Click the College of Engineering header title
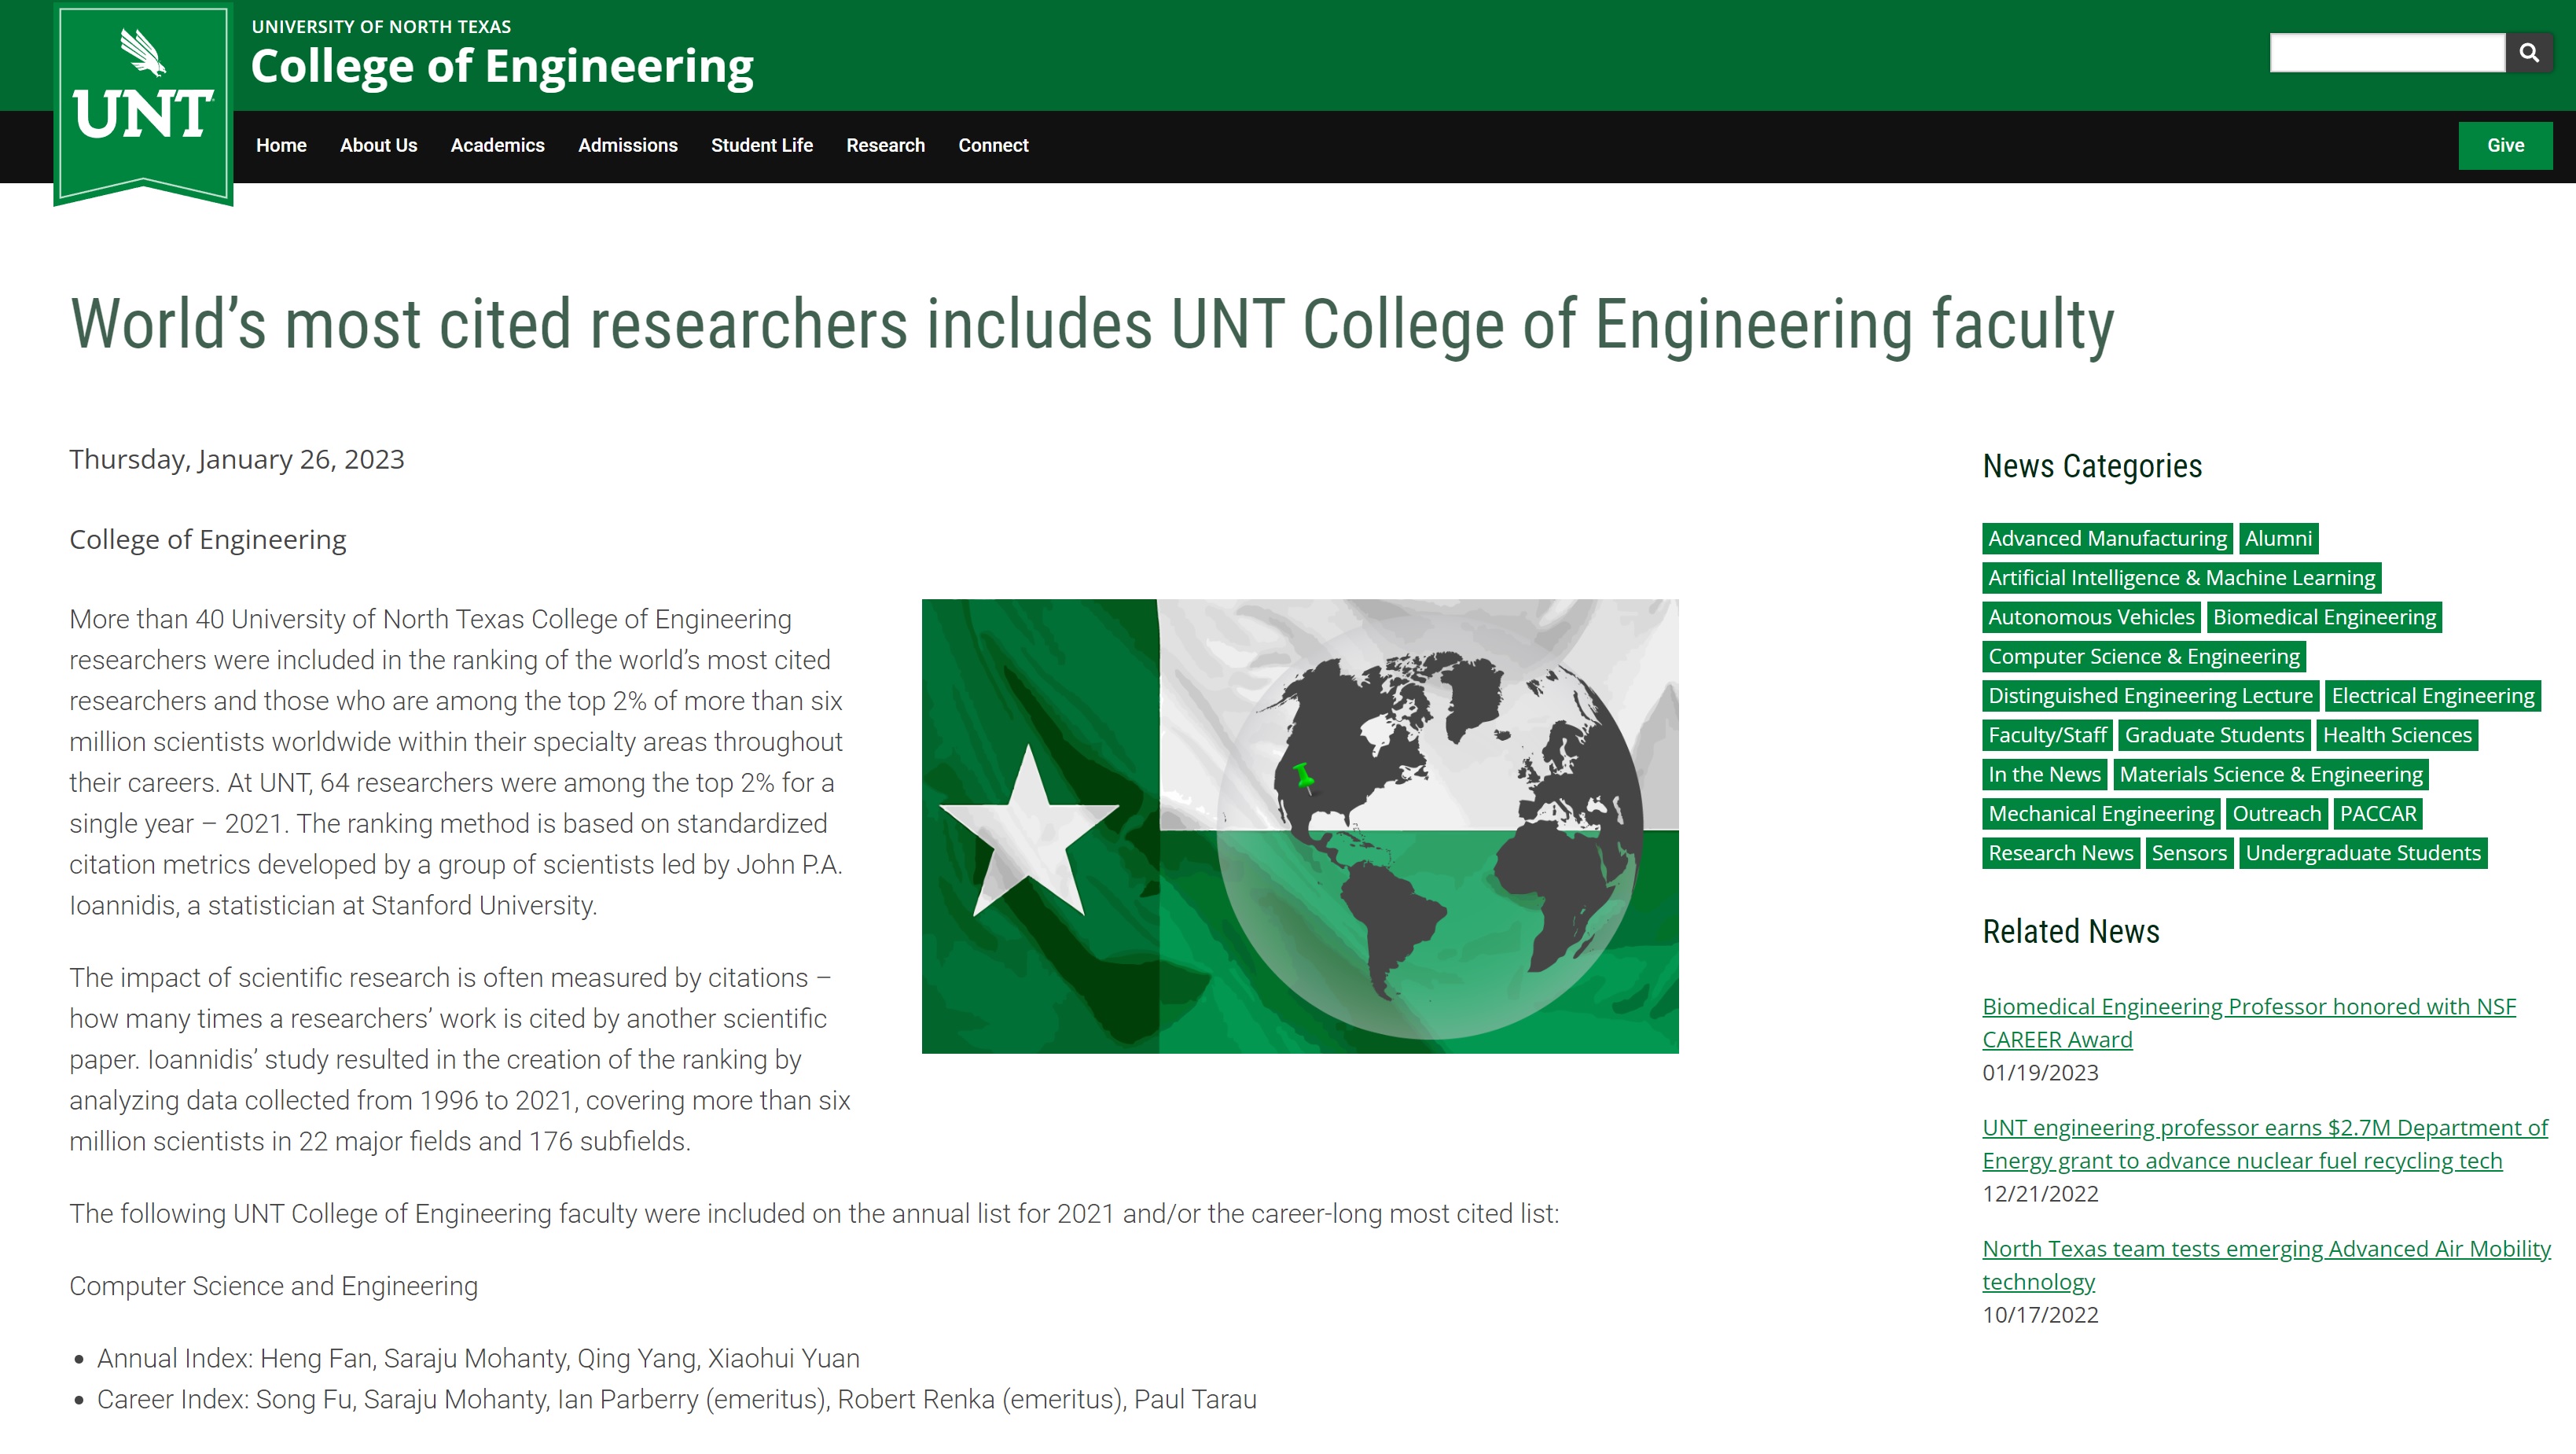 [501, 66]
